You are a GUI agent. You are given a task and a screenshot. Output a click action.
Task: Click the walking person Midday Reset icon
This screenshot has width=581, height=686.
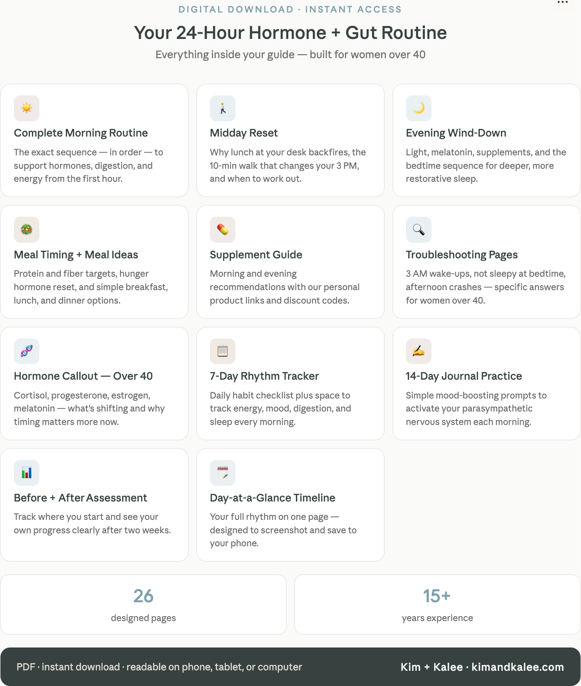[x=222, y=108]
